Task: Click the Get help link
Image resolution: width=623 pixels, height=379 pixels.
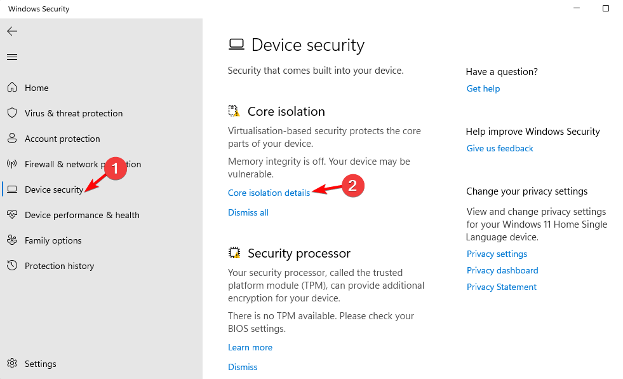Action: (x=483, y=88)
